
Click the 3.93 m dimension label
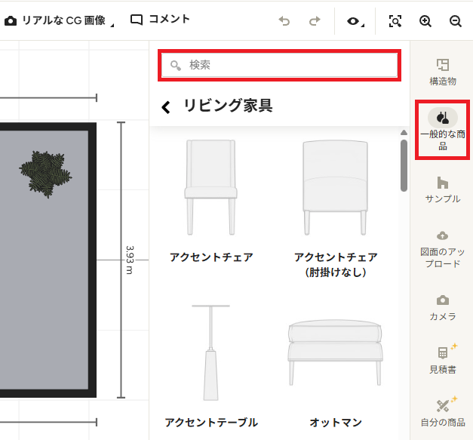tap(130, 260)
